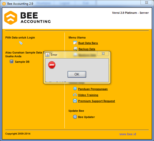Launch Bee Updater
This screenshot has width=154, height=141.
(86, 117)
